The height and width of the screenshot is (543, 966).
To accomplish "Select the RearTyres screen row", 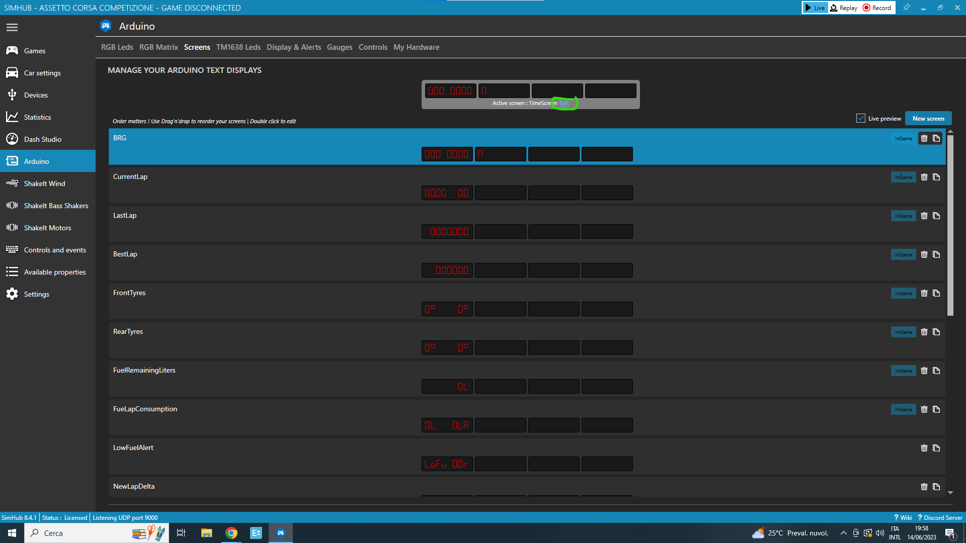I will pyautogui.click(x=527, y=340).
